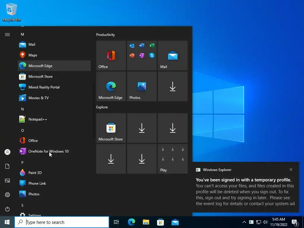This screenshot has width=304, height=228.
Task: Open Documents from the Start sidebar
Action: (7, 166)
